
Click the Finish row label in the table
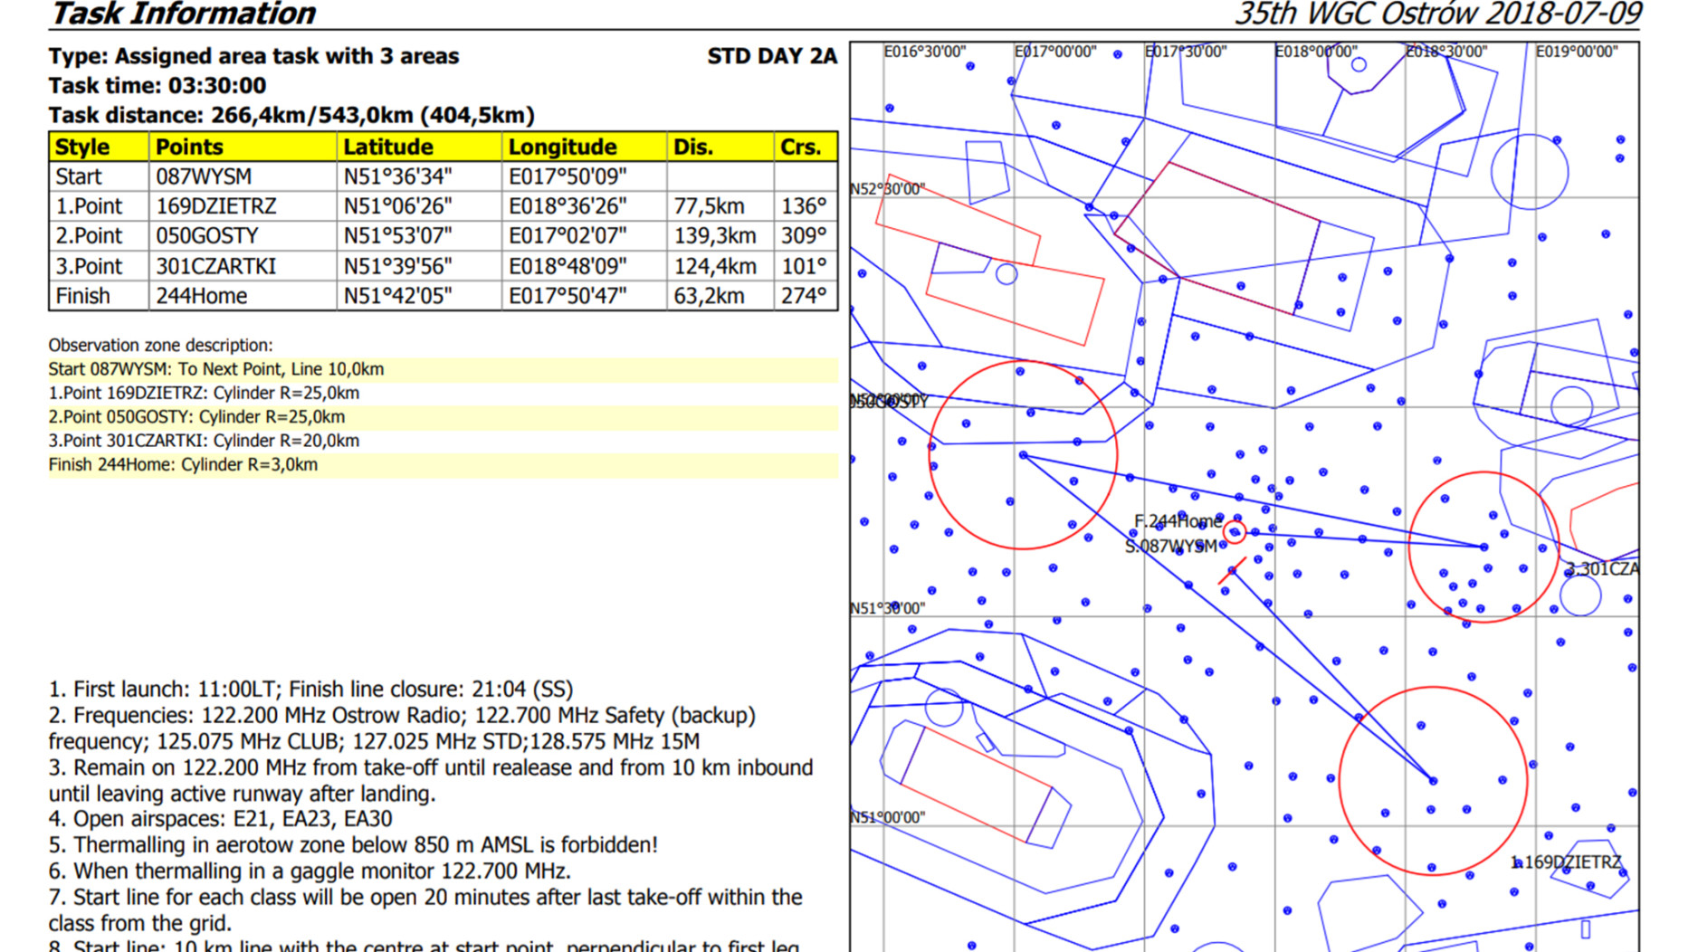point(83,296)
